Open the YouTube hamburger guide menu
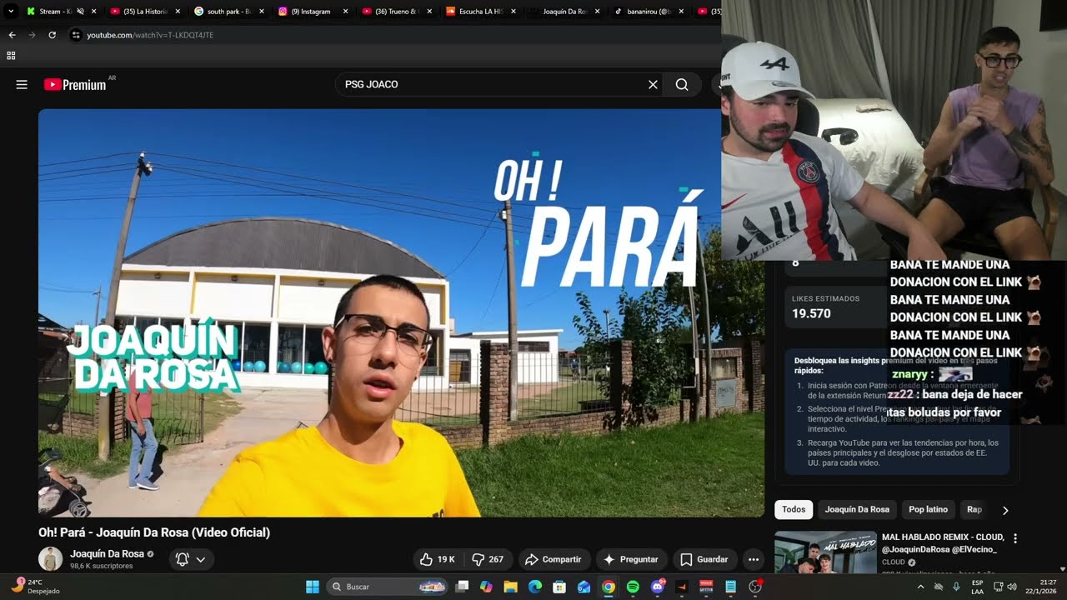The image size is (1067, 600). (x=22, y=84)
